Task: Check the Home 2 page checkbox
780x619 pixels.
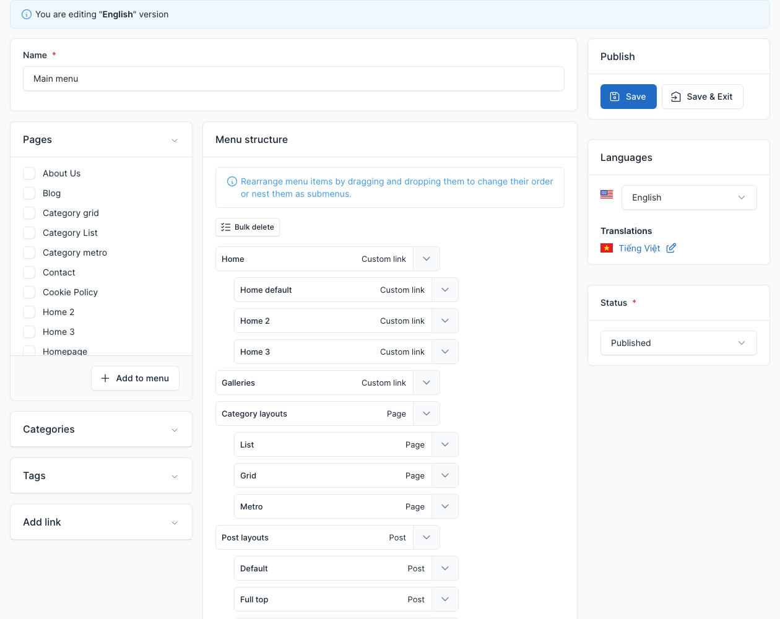Action: (x=29, y=312)
